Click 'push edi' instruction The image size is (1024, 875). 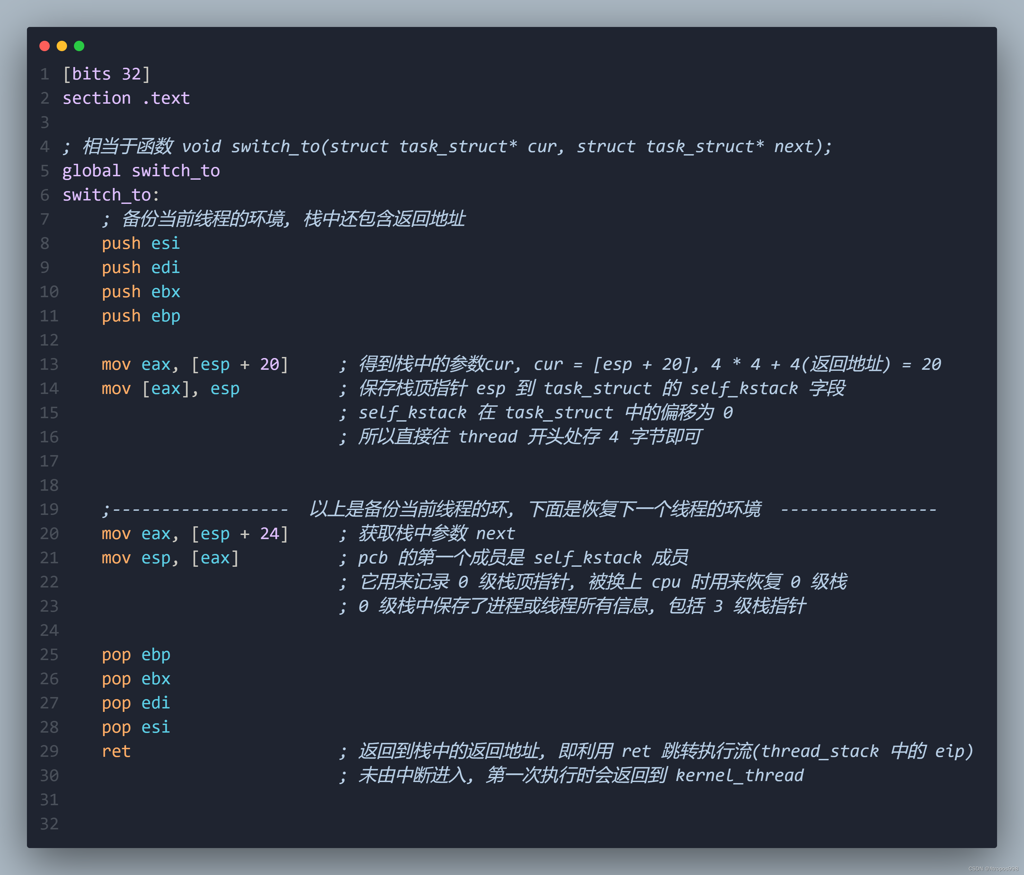click(141, 267)
